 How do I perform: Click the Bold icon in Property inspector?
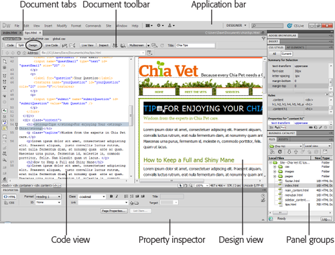click(111, 197)
